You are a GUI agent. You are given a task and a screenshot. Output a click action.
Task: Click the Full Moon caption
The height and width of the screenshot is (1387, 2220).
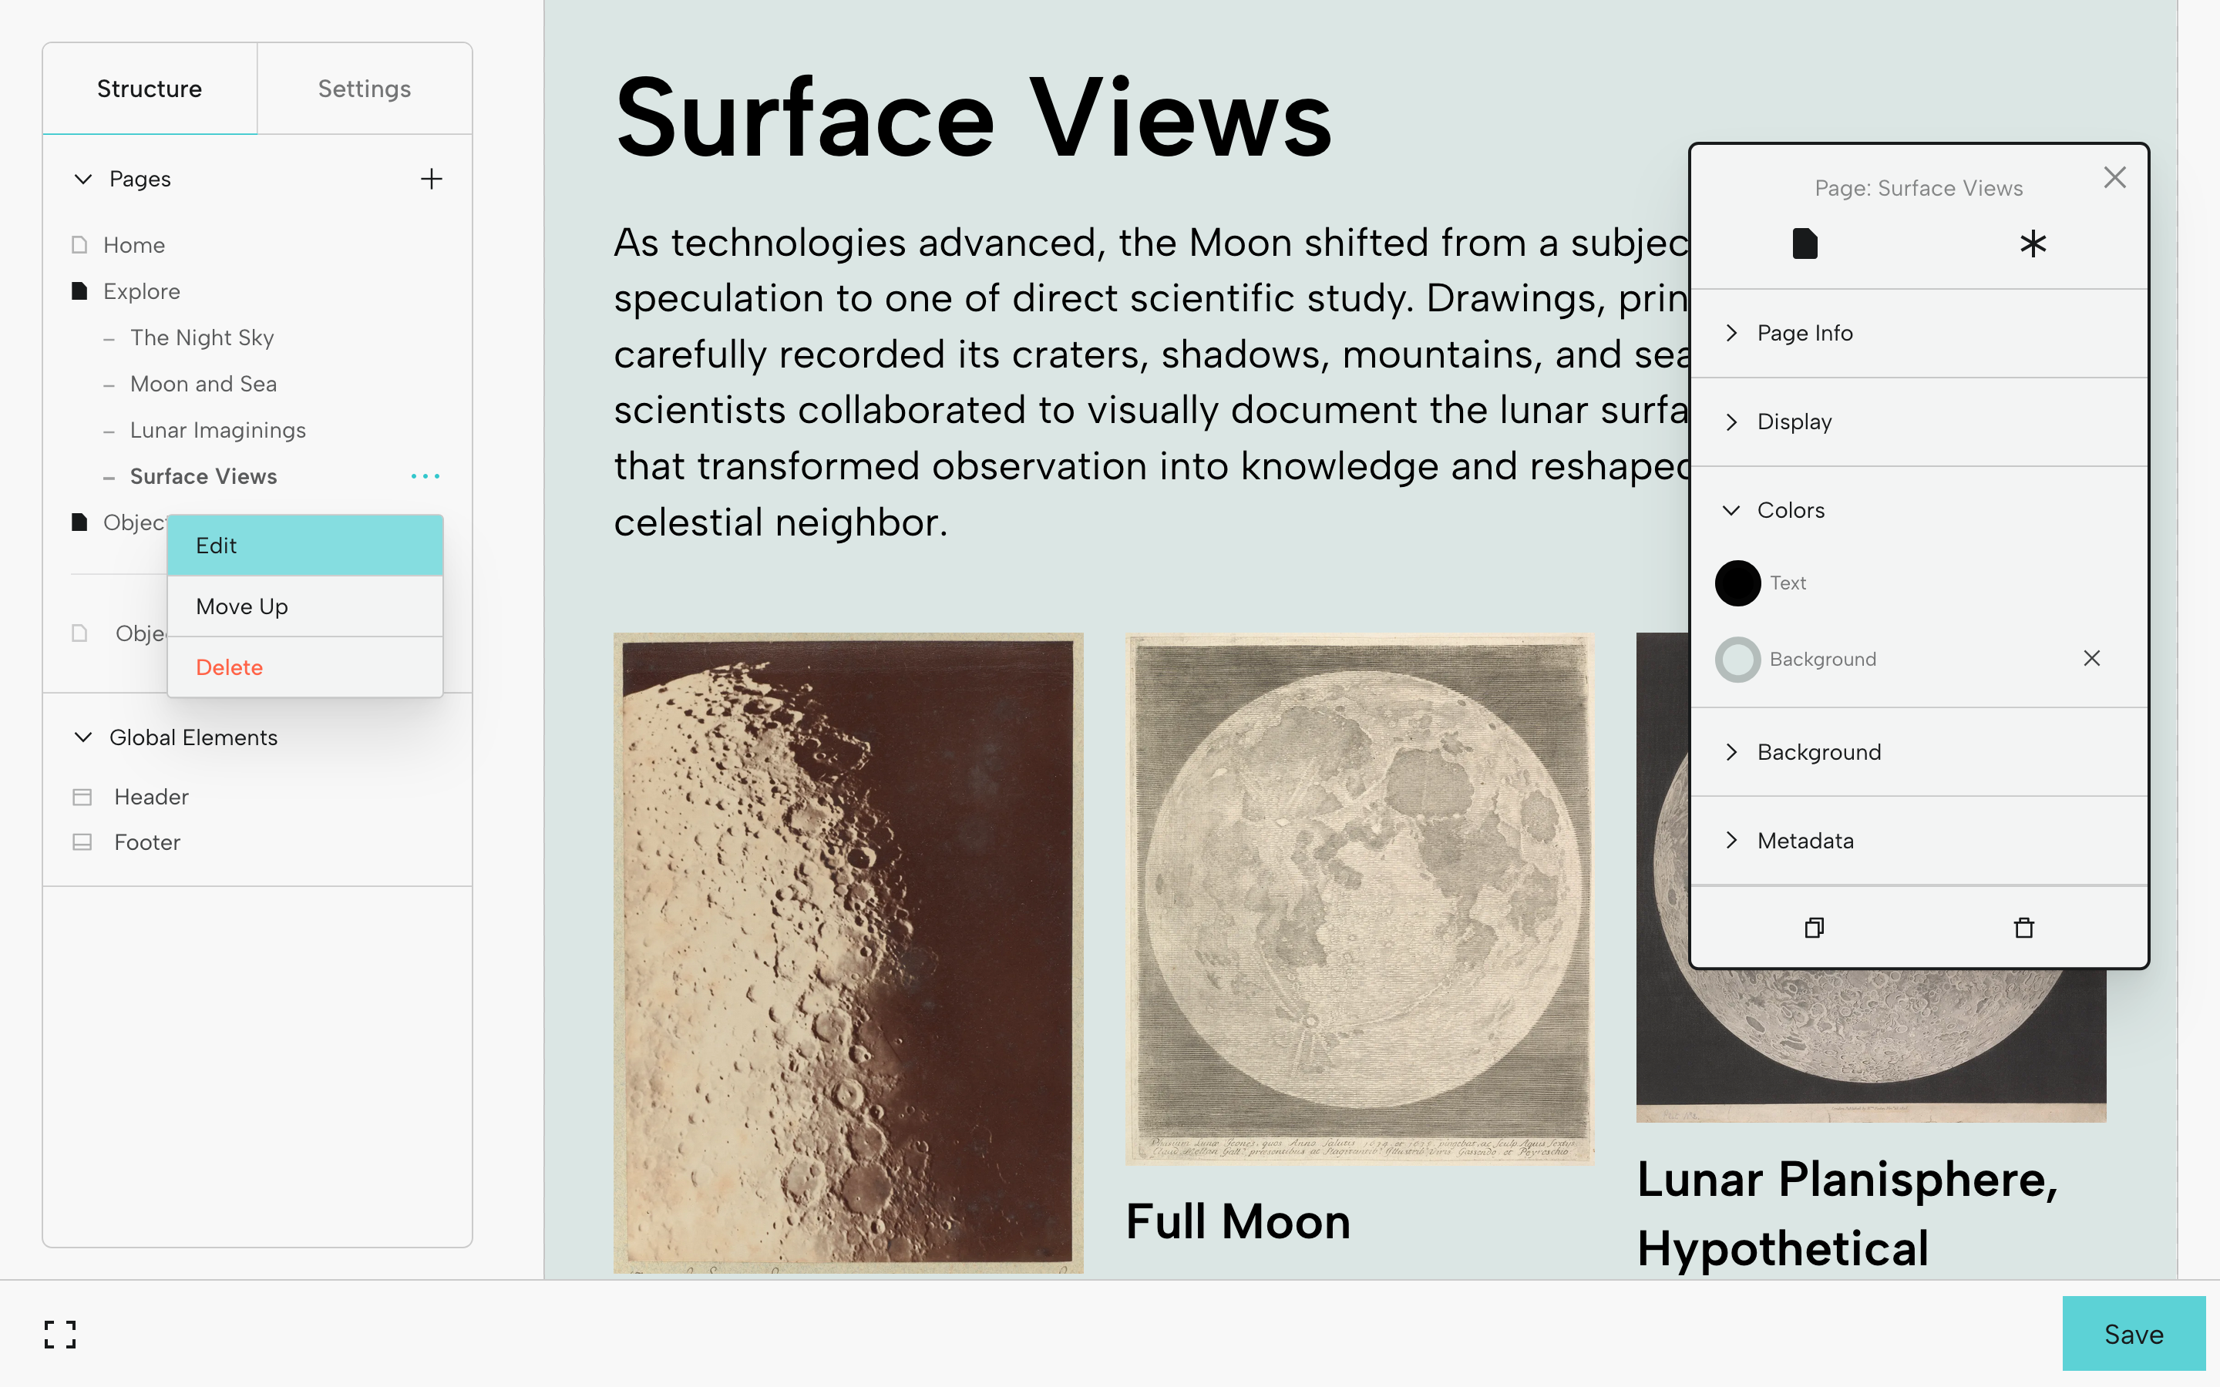point(1239,1222)
